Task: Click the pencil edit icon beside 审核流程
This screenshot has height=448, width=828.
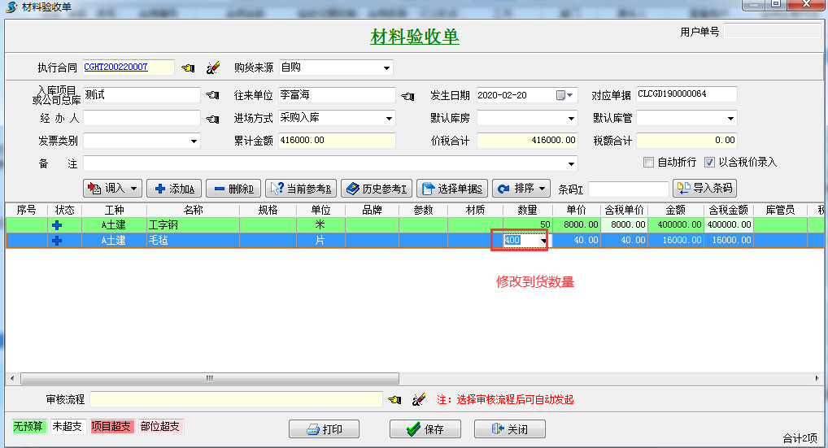Action: (420, 399)
